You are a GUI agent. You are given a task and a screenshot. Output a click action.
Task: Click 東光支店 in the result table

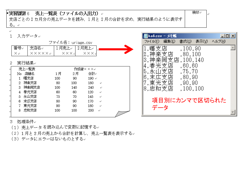click(x=30, y=106)
